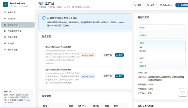Viewport: 188px width, 108px height.
Task: Open 设置 settings button
Action: pos(151,5)
